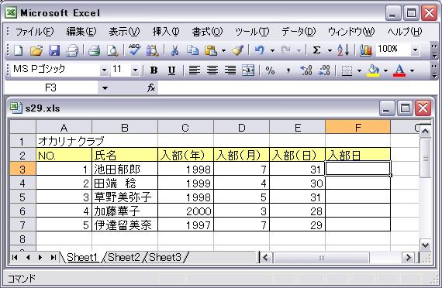442x288 pixels.
Task: Jump to the last sheet tab
Action: (x=53, y=257)
